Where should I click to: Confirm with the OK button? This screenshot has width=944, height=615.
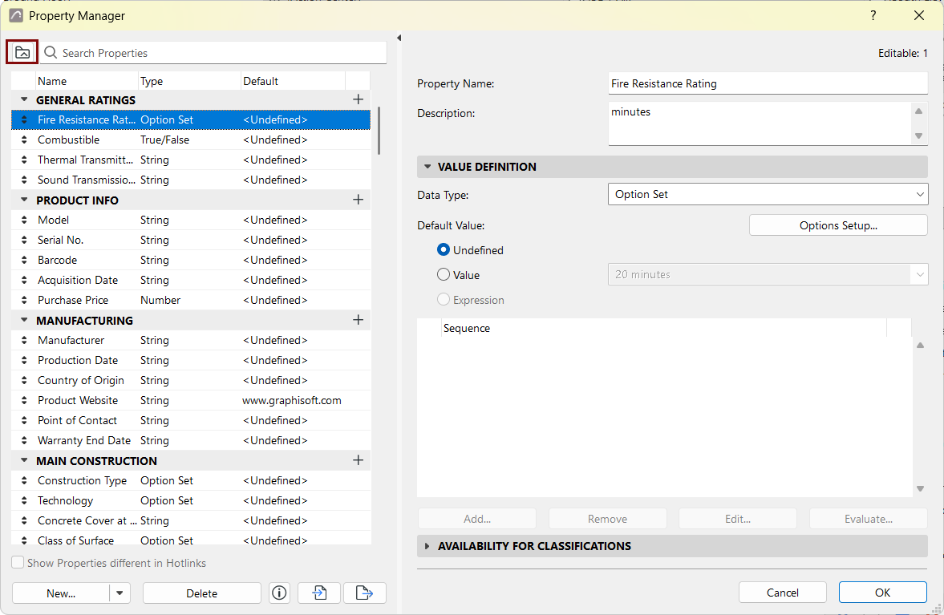(882, 593)
